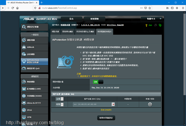Open the first dropdown in user list header
This screenshot has height=126, width=186.
[60, 99]
